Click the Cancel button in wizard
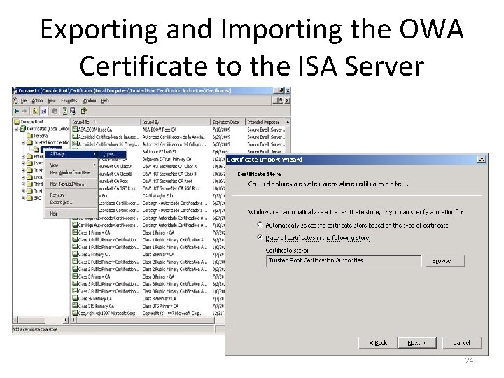The width and height of the screenshot is (504, 378). tap(461, 343)
